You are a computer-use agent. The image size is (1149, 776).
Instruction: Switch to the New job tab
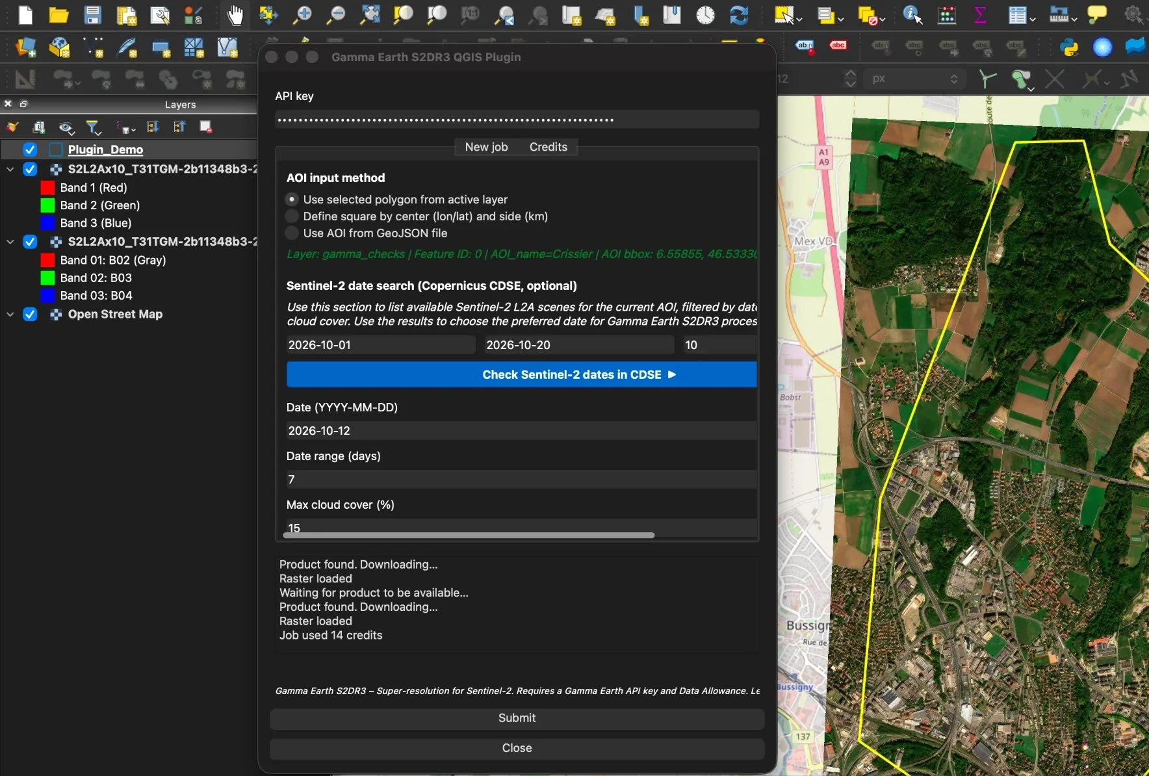click(486, 147)
